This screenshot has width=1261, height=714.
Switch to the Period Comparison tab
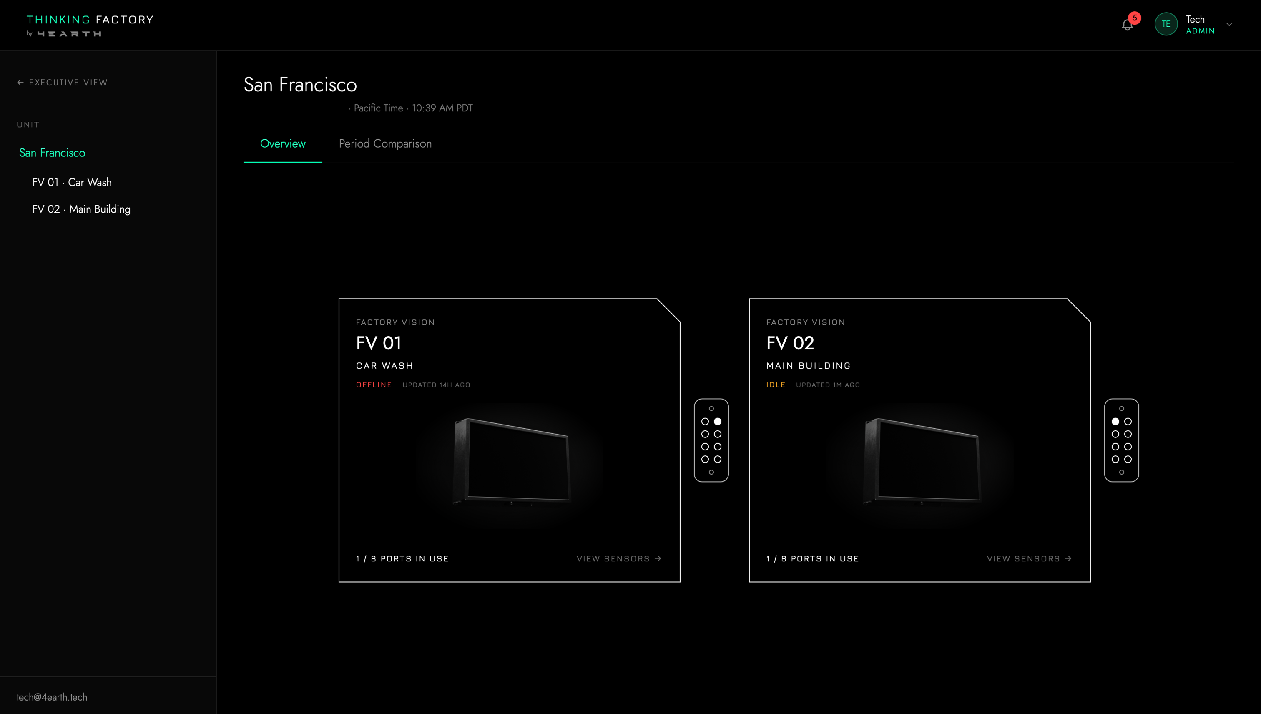(x=385, y=144)
